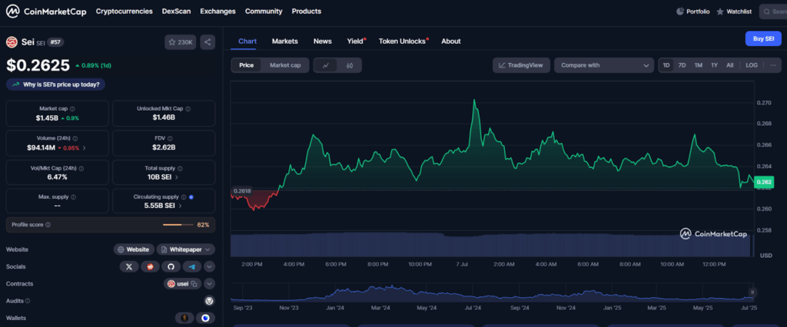
Task: Select the 7D time range
Action: [x=682, y=65]
